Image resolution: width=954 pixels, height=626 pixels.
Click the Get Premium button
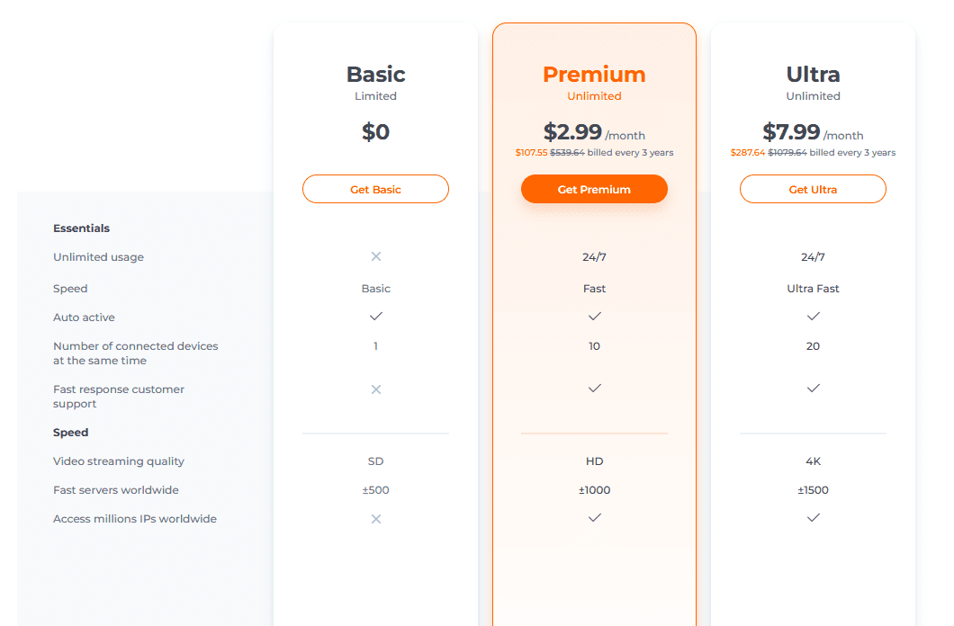pos(594,189)
